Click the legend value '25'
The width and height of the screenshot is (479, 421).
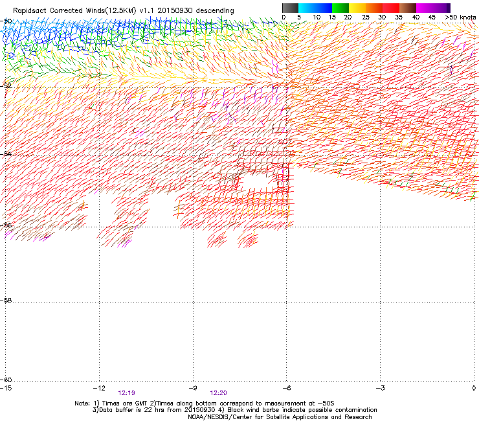(x=366, y=17)
